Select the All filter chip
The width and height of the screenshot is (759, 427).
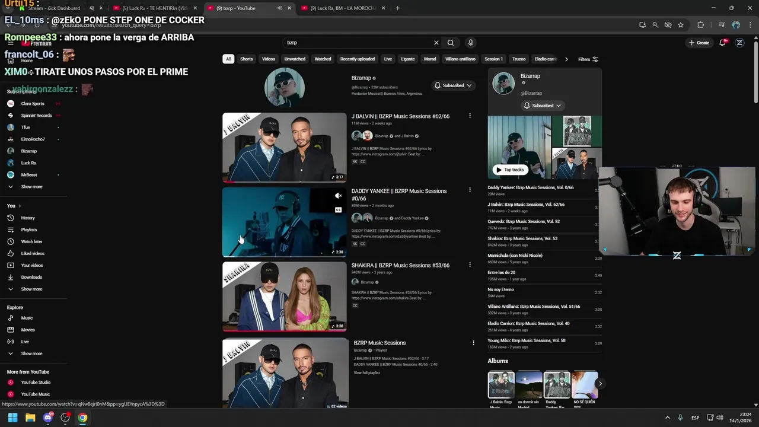point(228,59)
